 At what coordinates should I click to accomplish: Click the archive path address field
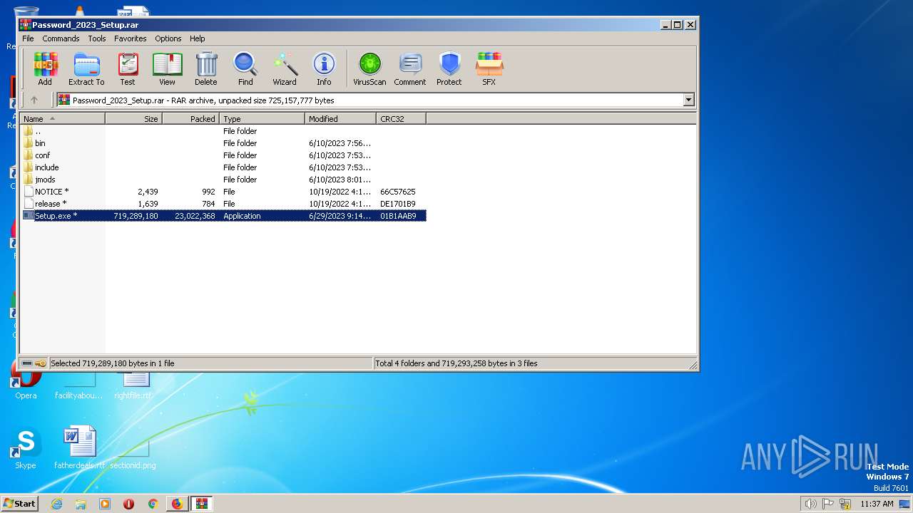369,100
